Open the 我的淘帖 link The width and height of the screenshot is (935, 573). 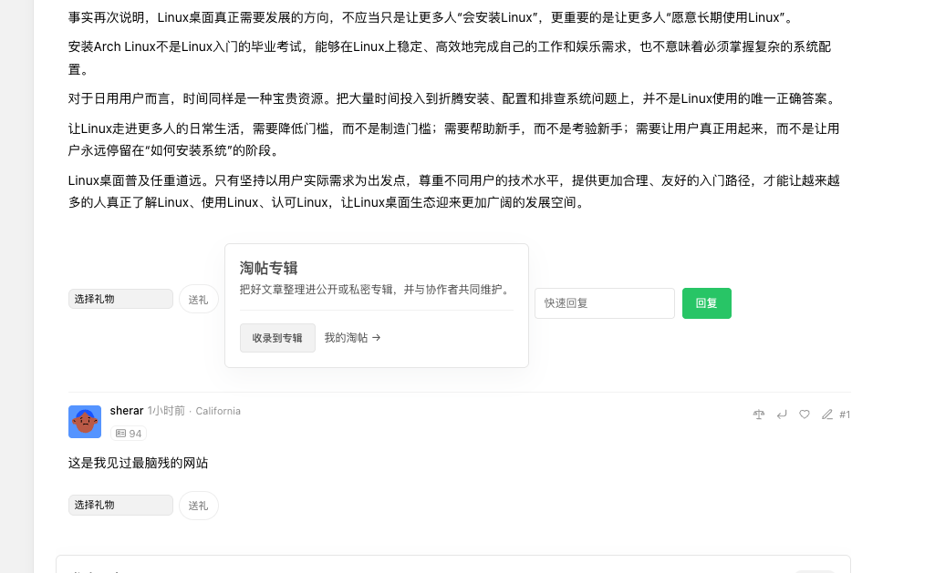[352, 338]
